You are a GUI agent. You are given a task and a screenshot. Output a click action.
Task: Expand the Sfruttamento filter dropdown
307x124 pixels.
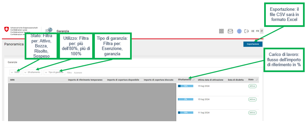coord(32,72)
